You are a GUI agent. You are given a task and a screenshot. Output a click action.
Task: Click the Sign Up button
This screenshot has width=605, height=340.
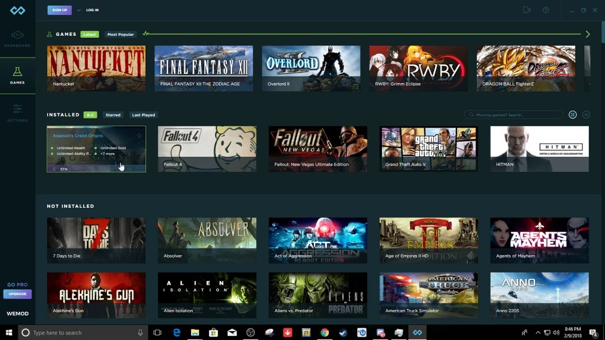click(60, 10)
